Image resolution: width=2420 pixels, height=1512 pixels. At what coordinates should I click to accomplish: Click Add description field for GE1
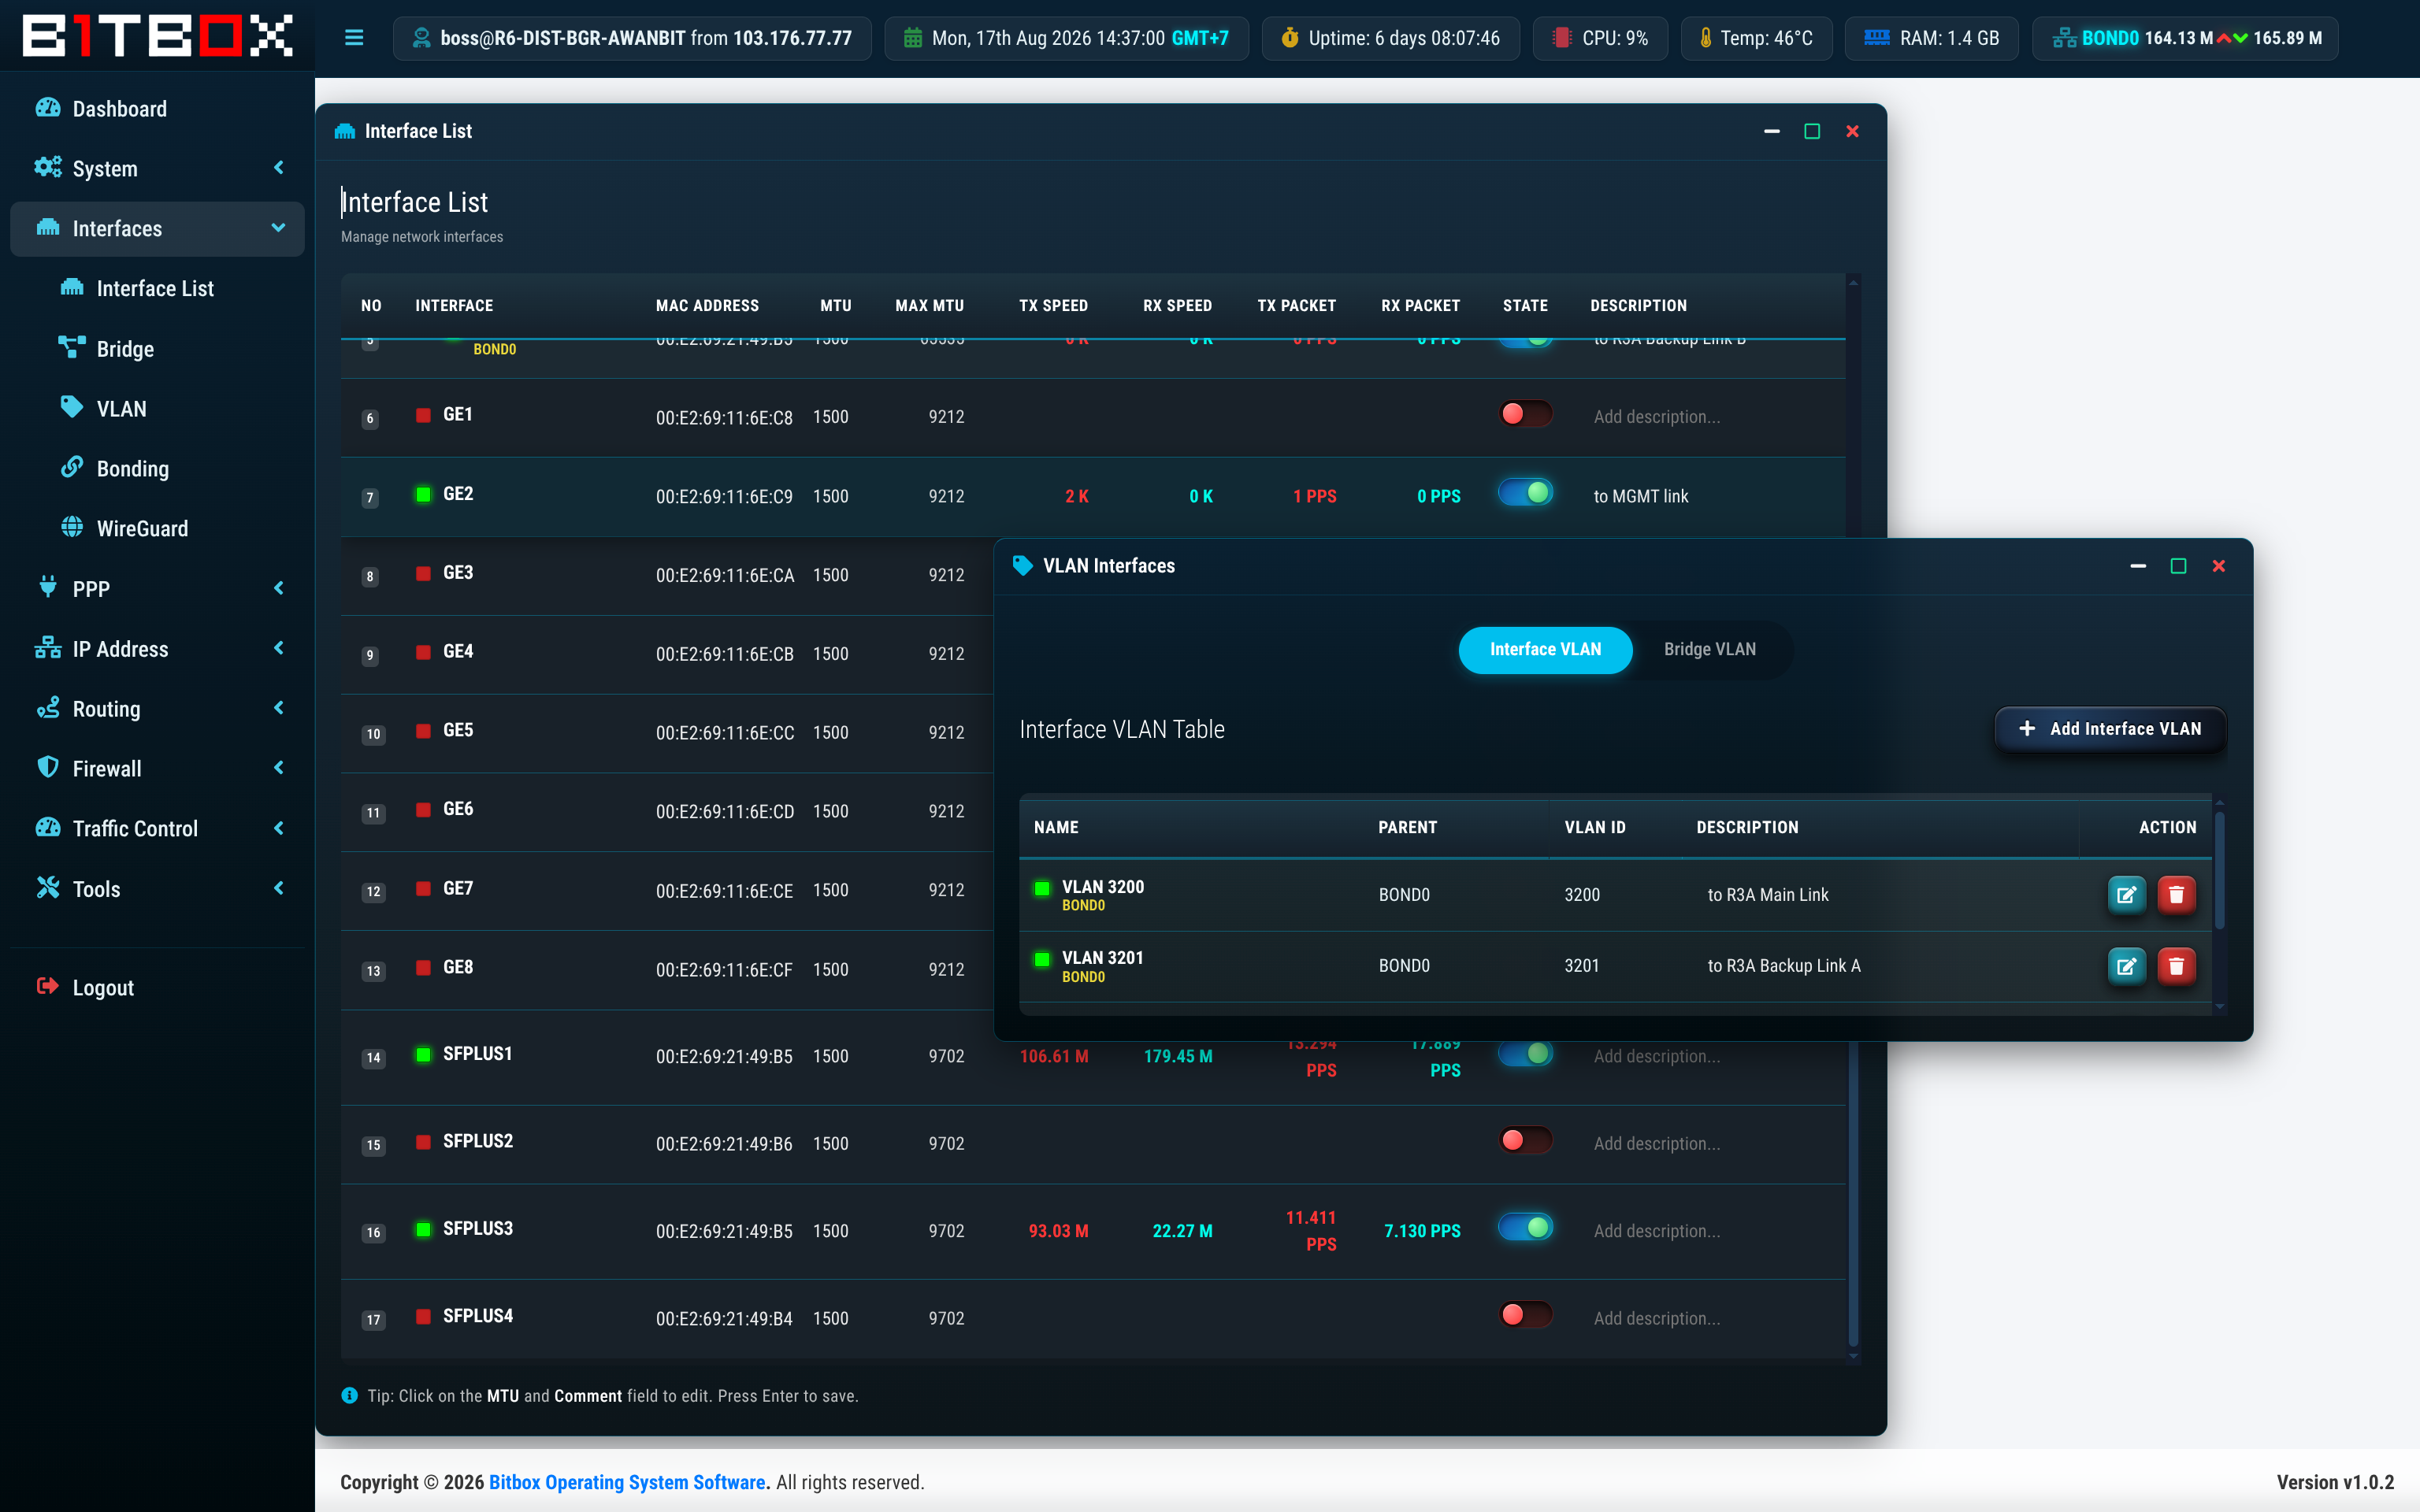[x=1656, y=417]
